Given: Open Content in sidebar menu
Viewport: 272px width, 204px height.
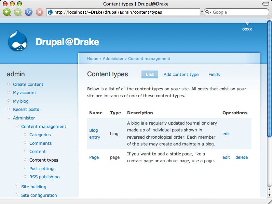Looking at the screenshot, I should 38,151.
